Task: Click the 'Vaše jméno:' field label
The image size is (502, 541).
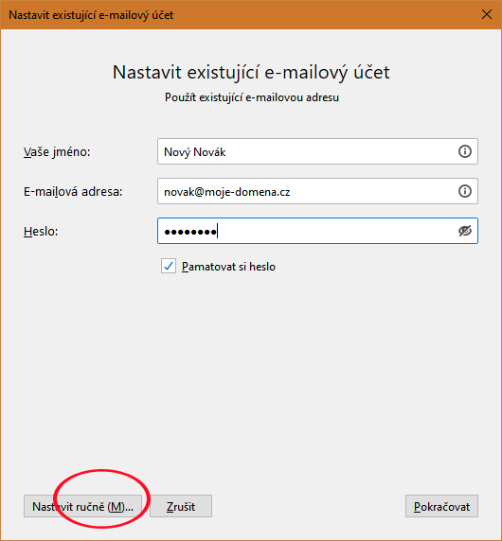Action: tap(57, 152)
